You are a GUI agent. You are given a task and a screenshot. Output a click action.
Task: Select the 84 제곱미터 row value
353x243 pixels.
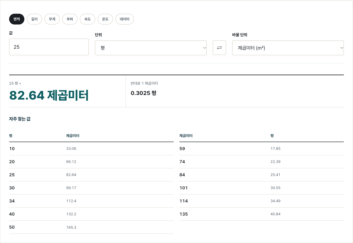182,175
